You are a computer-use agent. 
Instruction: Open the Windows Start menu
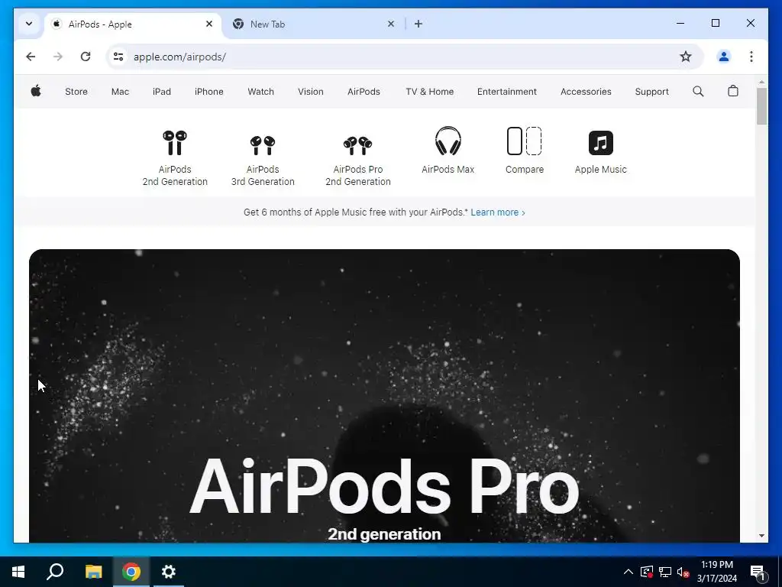click(x=18, y=572)
